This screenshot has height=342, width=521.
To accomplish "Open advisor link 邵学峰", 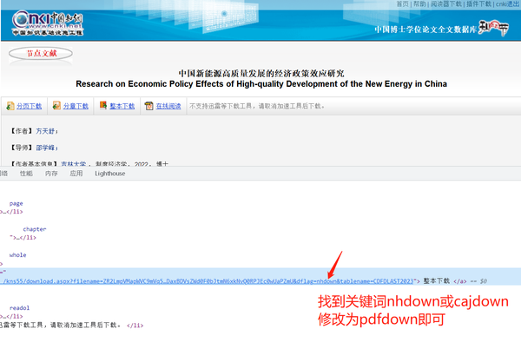I will [45, 148].
